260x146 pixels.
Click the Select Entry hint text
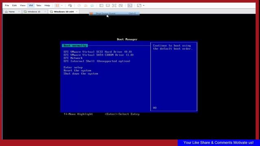pyautogui.click(x=122, y=114)
